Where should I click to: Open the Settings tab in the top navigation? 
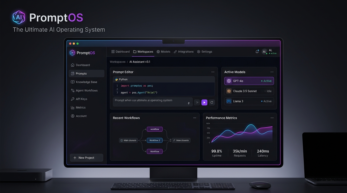point(205,52)
